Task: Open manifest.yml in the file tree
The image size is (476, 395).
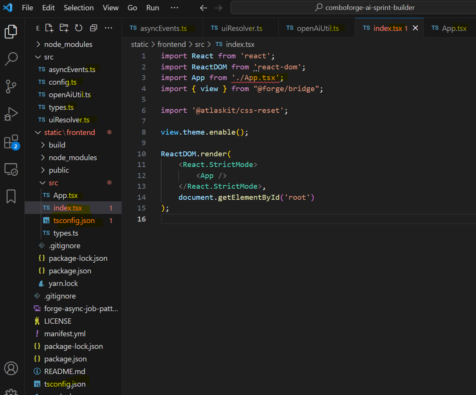Action: [65, 334]
